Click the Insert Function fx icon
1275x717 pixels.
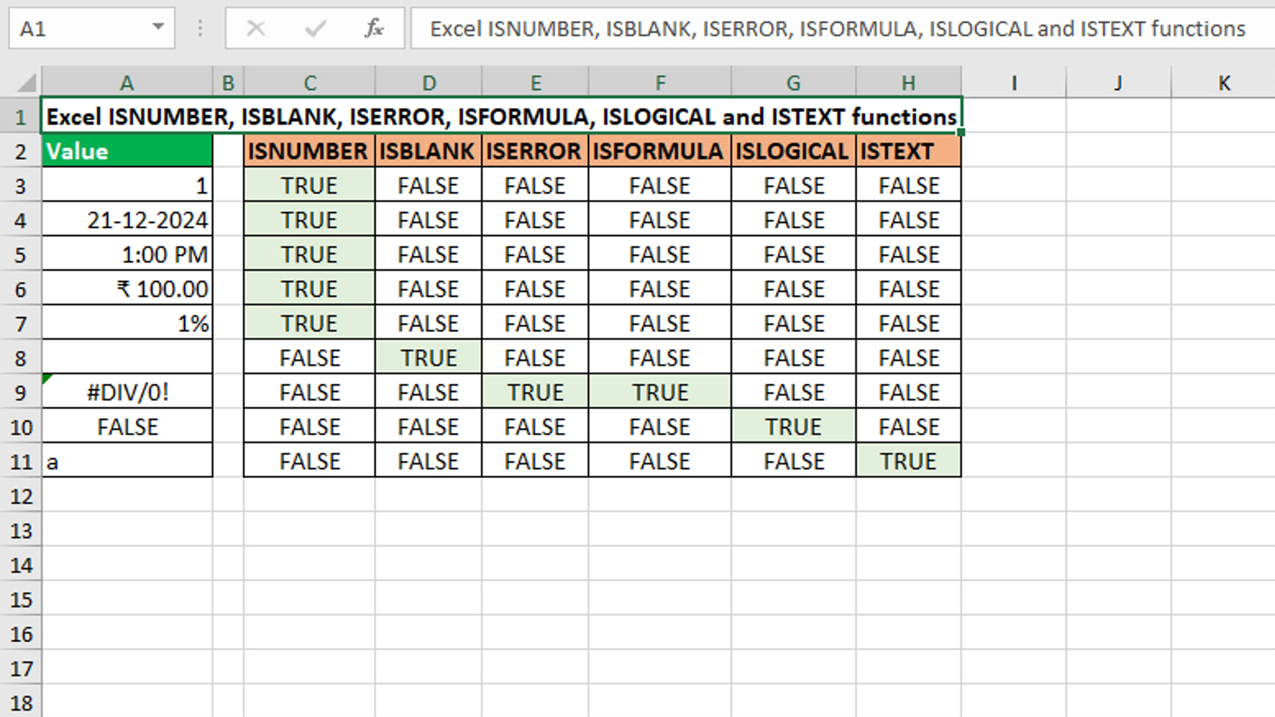(x=374, y=29)
